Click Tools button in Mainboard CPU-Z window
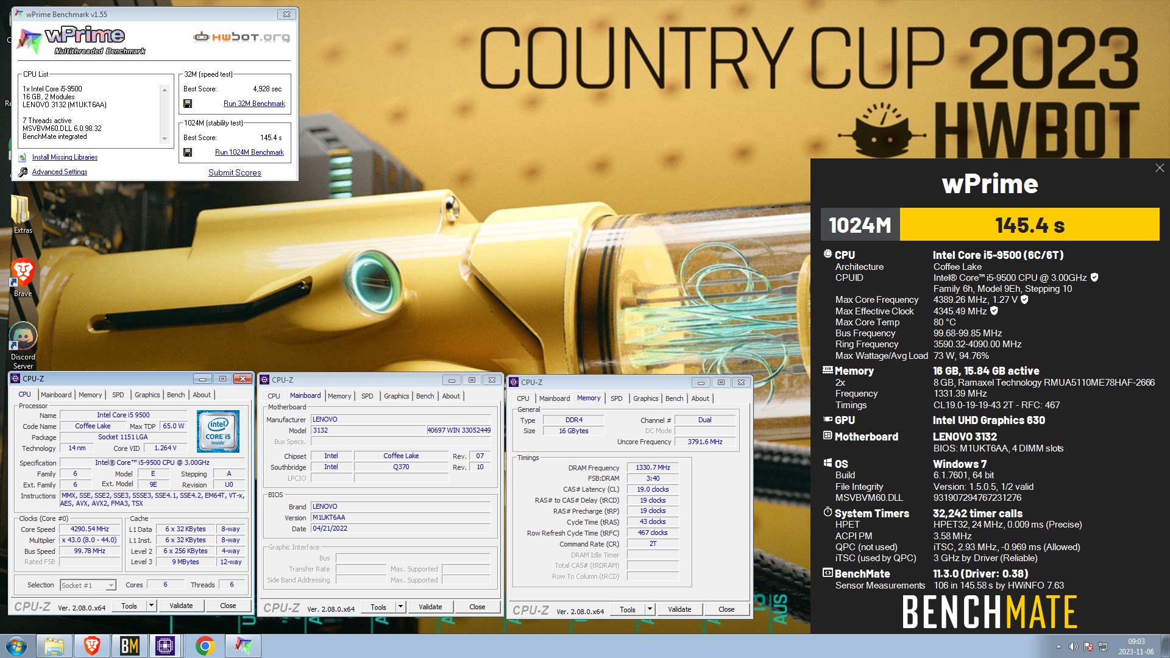Image resolution: width=1170 pixels, height=658 pixels. pyautogui.click(x=378, y=607)
